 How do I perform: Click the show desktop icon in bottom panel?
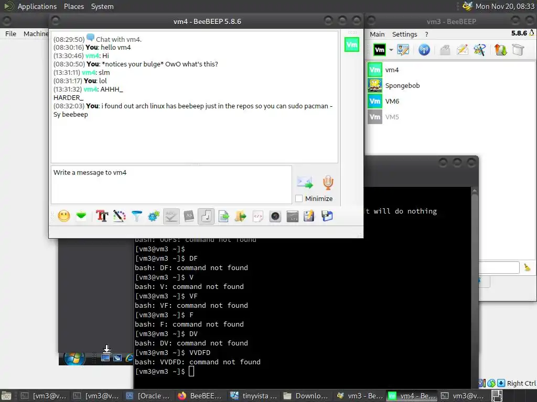point(6,396)
